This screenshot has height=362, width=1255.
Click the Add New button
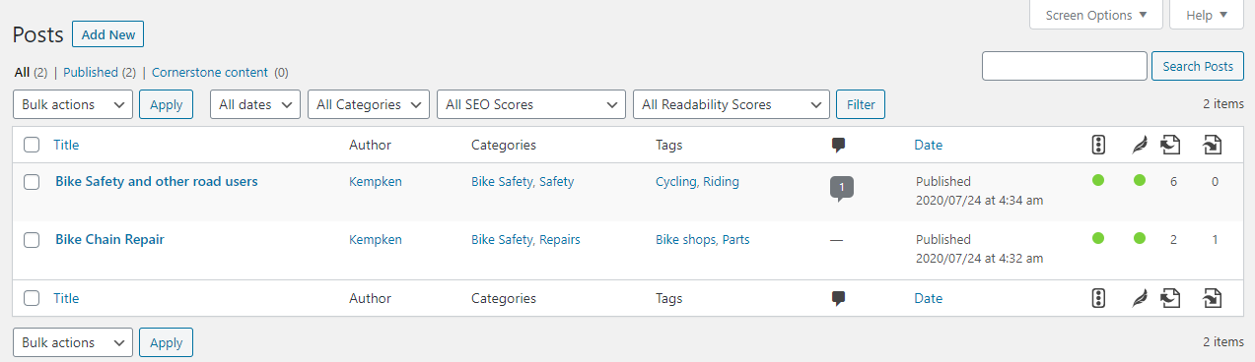click(x=108, y=34)
